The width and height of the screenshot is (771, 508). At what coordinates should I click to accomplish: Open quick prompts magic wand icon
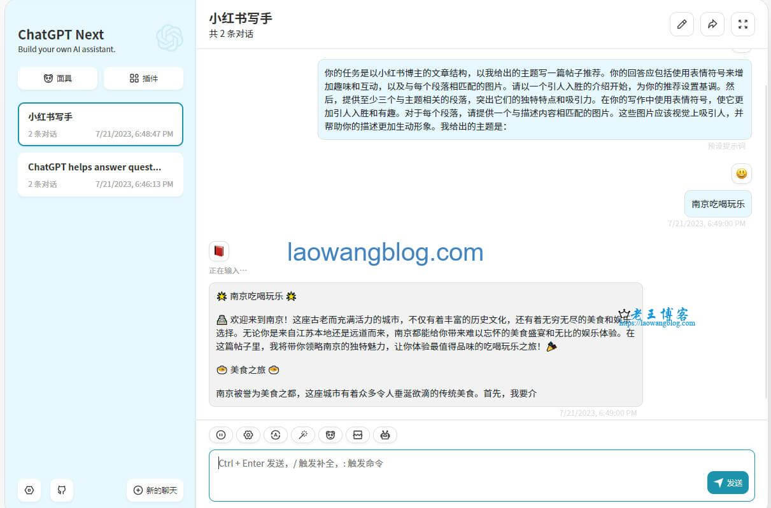(303, 435)
